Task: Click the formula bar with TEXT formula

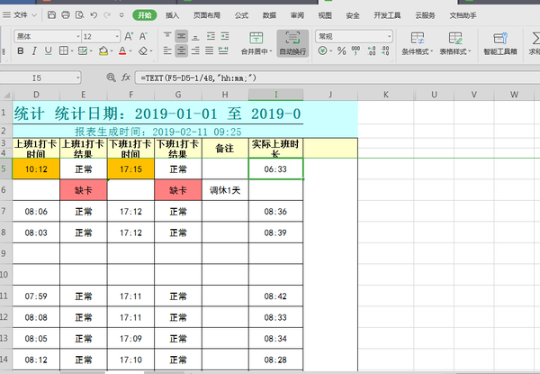Action: tap(337, 78)
